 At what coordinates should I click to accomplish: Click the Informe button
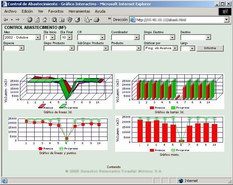click(210, 48)
